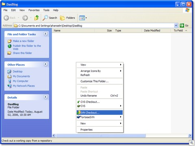
Task: Click the CVS Checkout icon in context menu
Action: (78, 102)
